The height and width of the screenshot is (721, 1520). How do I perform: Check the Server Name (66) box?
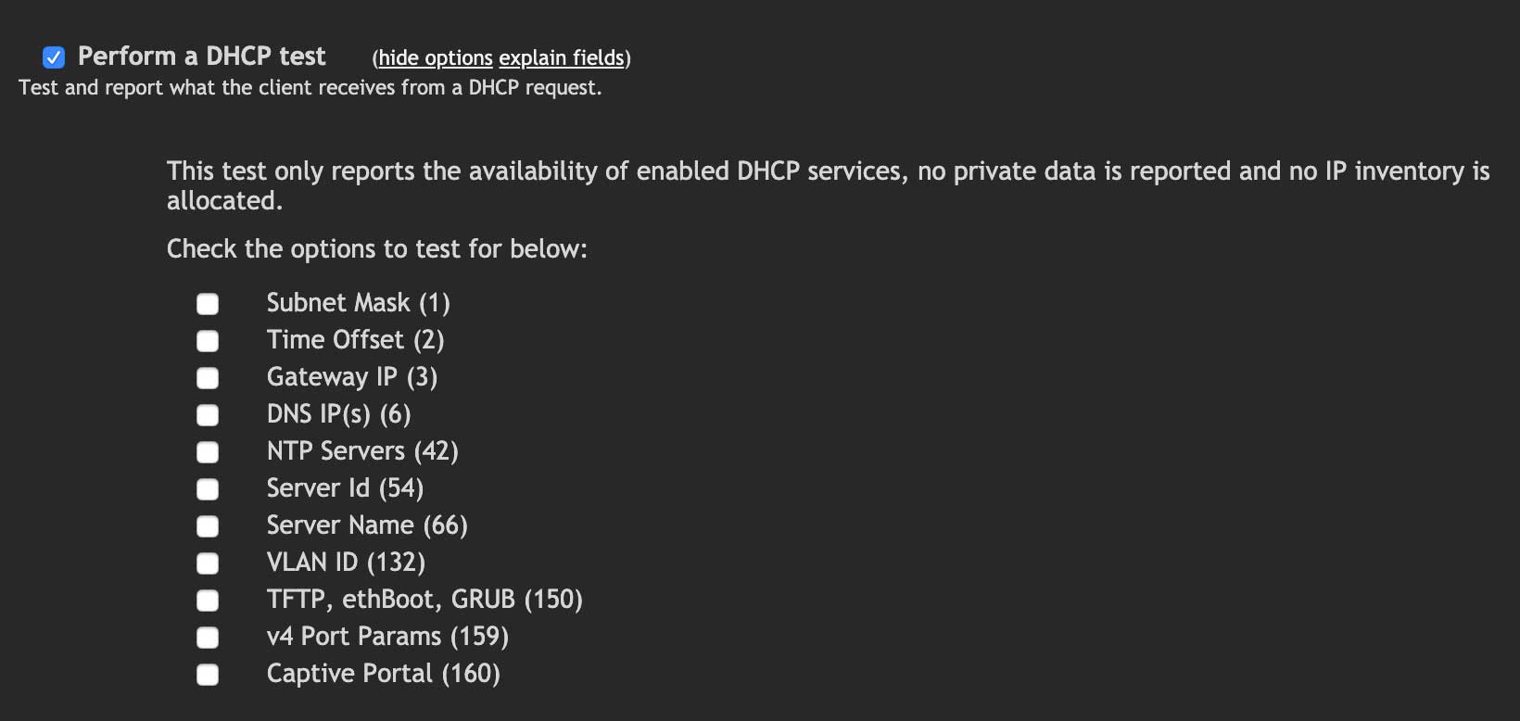pos(207,525)
